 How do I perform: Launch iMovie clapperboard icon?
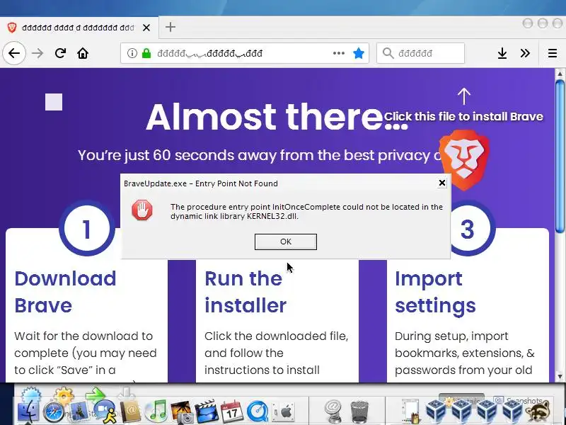[x=207, y=412]
